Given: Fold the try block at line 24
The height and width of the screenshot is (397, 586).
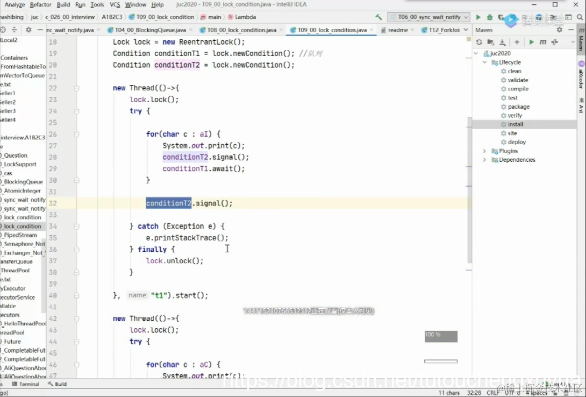Looking at the screenshot, I should point(77,111).
